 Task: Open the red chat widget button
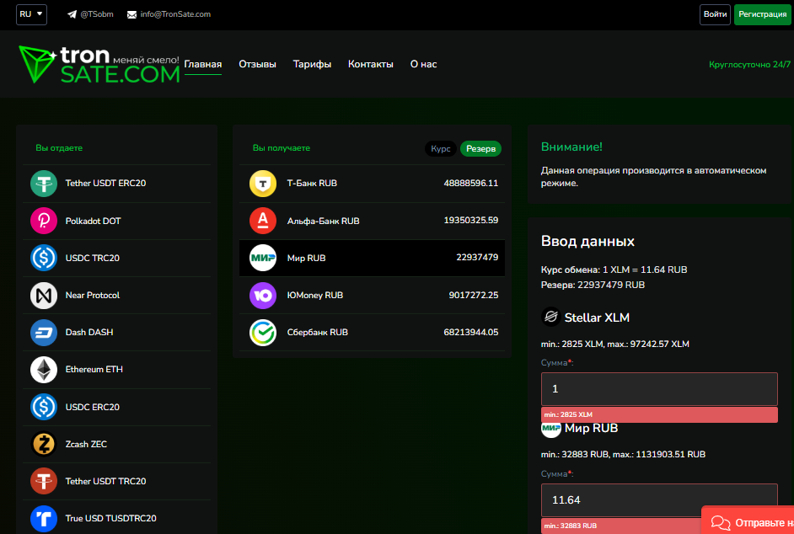click(x=748, y=521)
